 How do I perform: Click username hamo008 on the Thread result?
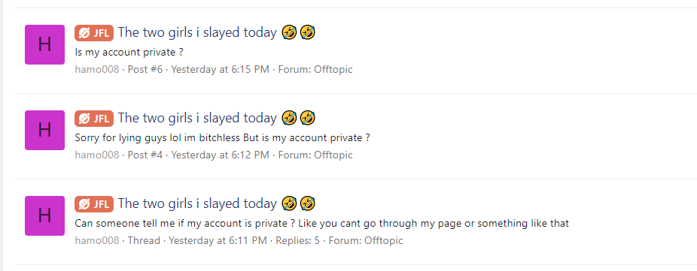tap(97, 240)
